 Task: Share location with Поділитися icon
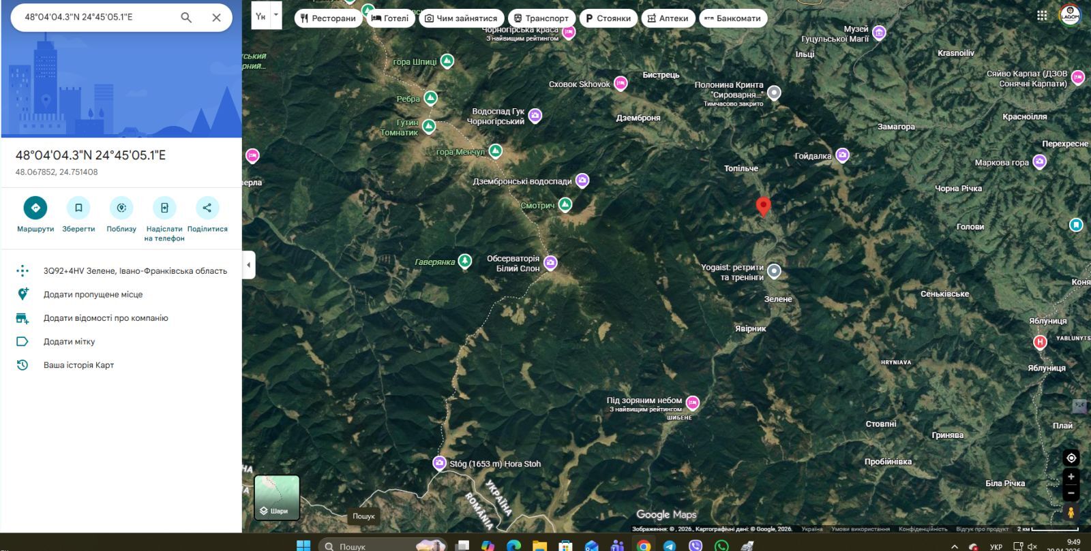point(207,208)
